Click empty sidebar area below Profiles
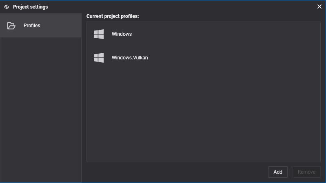This screenshot has width=326, height=183. tap(41, 110)
